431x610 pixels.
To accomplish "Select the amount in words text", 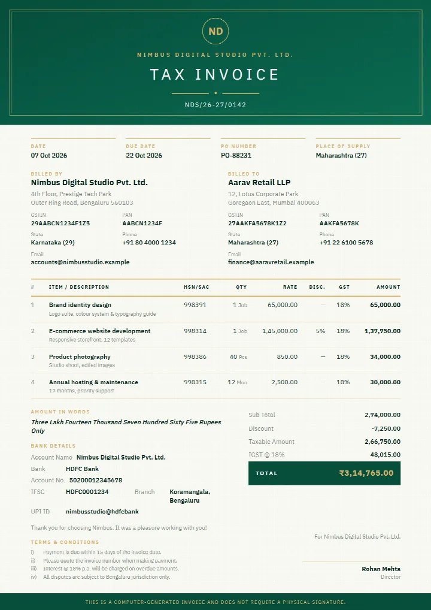I will pyautogui.click(x=126, y=427).
